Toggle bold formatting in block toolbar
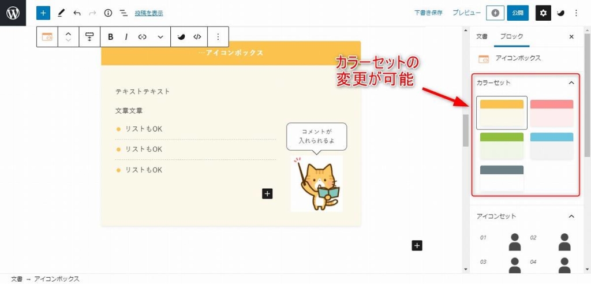 click(x=110, y=36)
